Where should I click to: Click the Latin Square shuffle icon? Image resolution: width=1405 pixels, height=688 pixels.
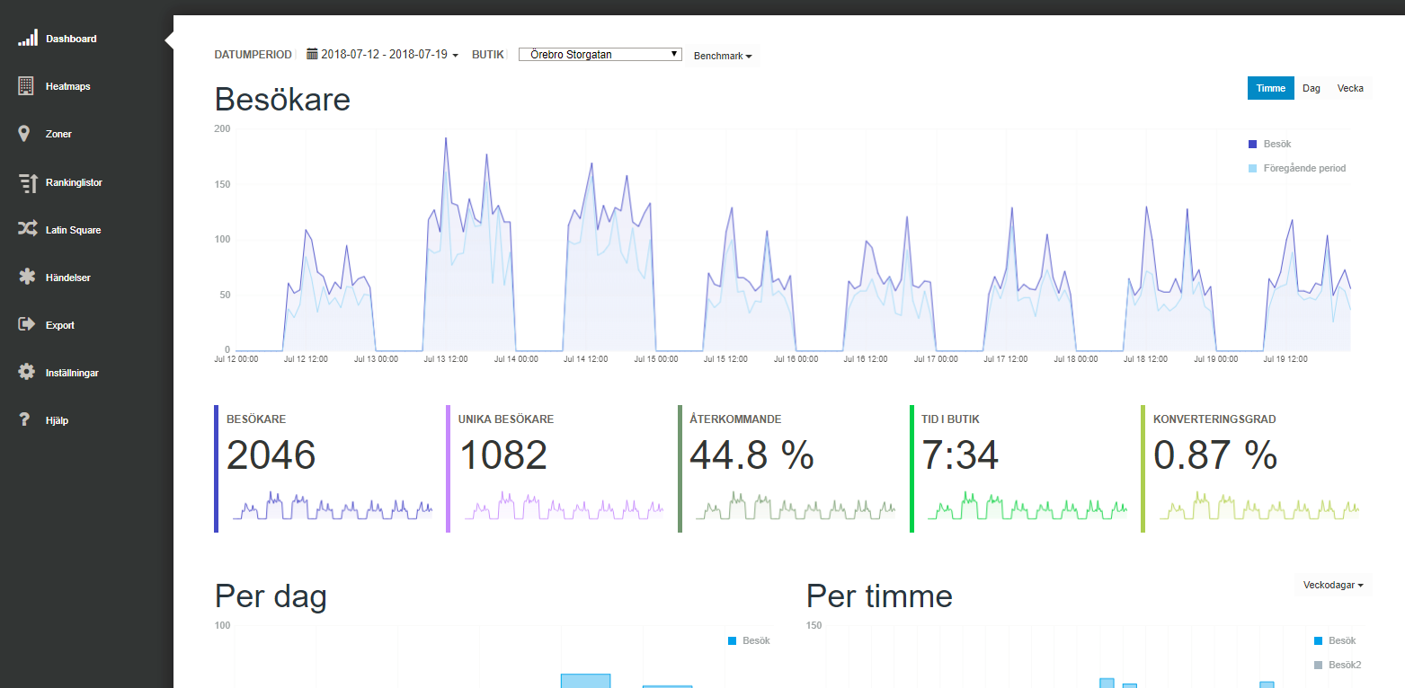click(27, 230)
